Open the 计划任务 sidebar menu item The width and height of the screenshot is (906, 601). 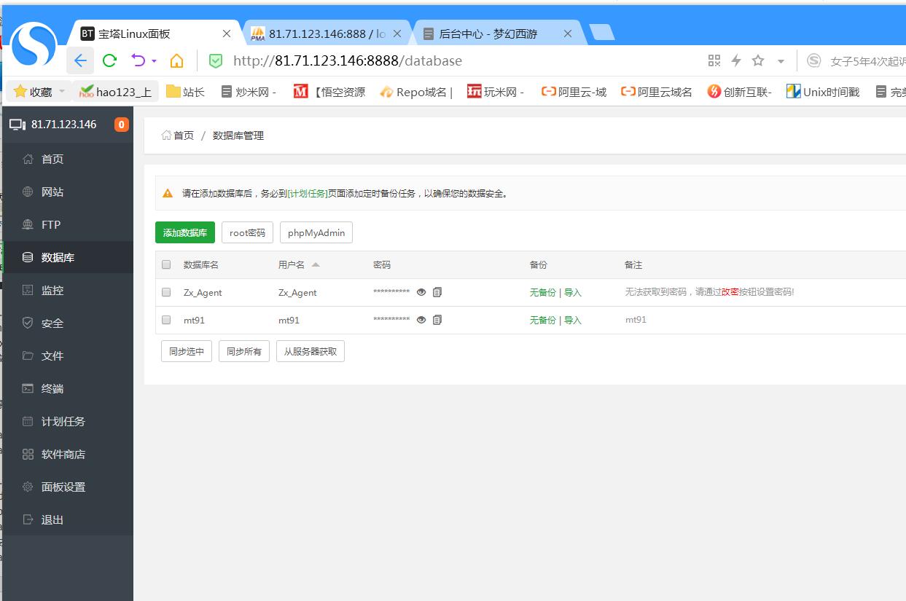(x=63, y=421)
